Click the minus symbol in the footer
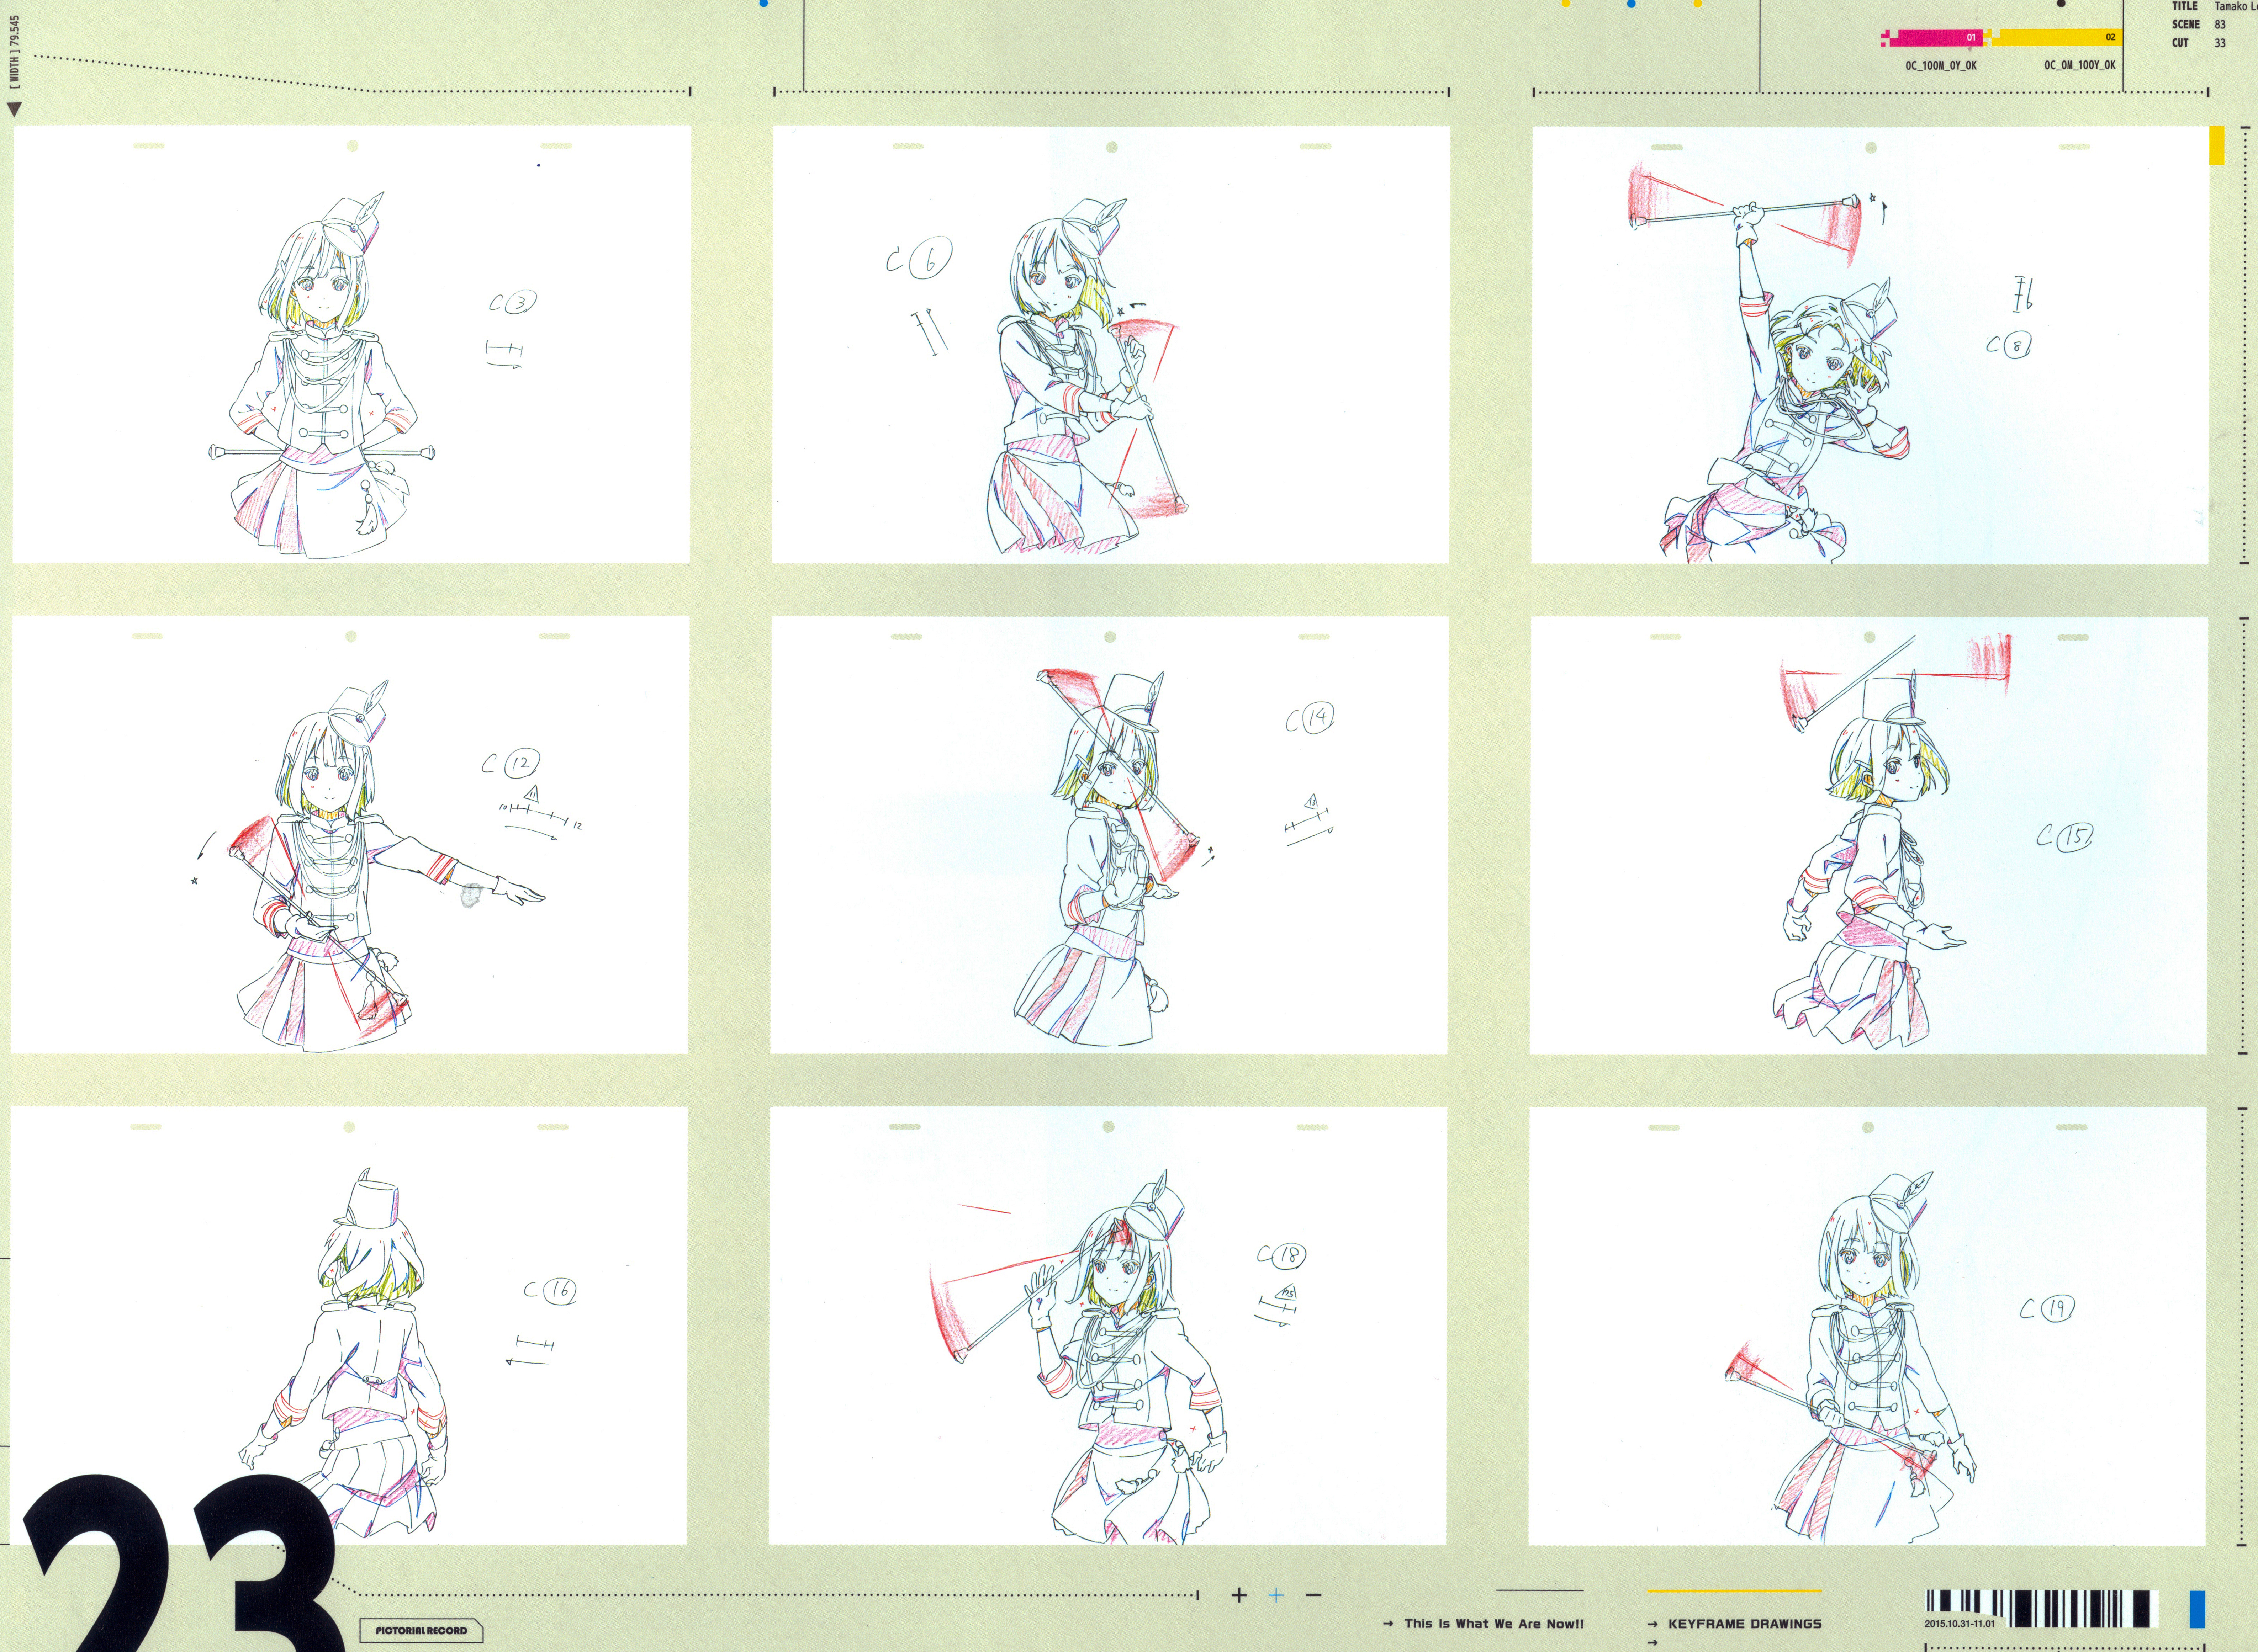 1314,1595
